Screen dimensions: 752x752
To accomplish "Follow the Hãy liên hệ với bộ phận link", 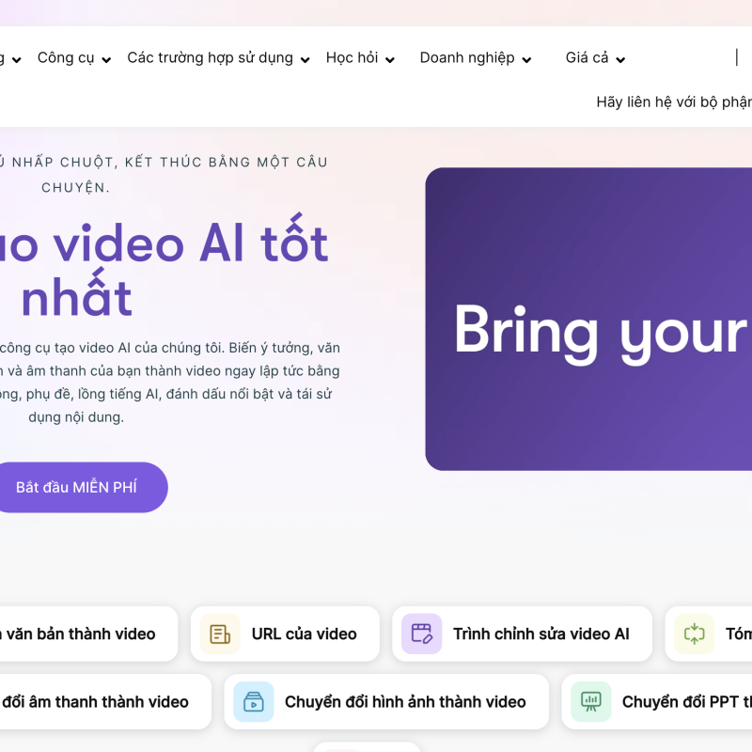I will click(x=673, y=102).
